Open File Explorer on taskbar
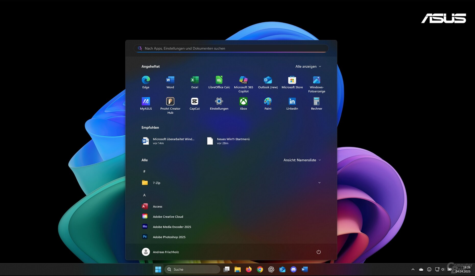 tap(237, 269)
